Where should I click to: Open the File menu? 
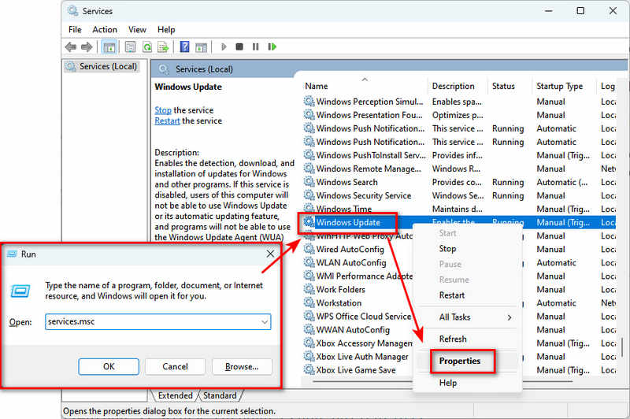[x=75, y=30]
